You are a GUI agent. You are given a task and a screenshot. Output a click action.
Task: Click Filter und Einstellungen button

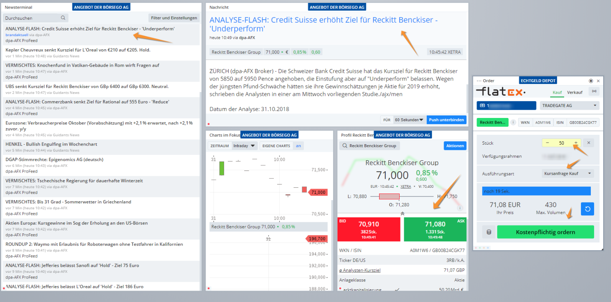pyautogui.click(x=174, y=18)
